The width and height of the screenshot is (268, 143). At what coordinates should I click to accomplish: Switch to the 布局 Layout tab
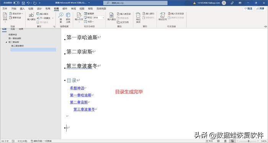48,8
